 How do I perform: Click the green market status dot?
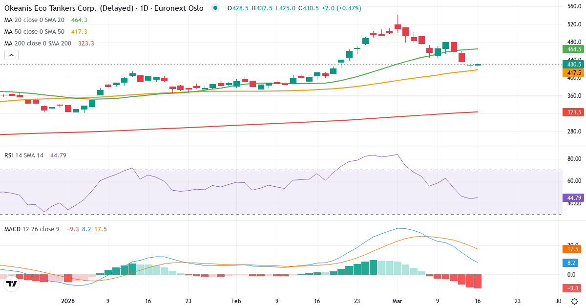(215, 8)
